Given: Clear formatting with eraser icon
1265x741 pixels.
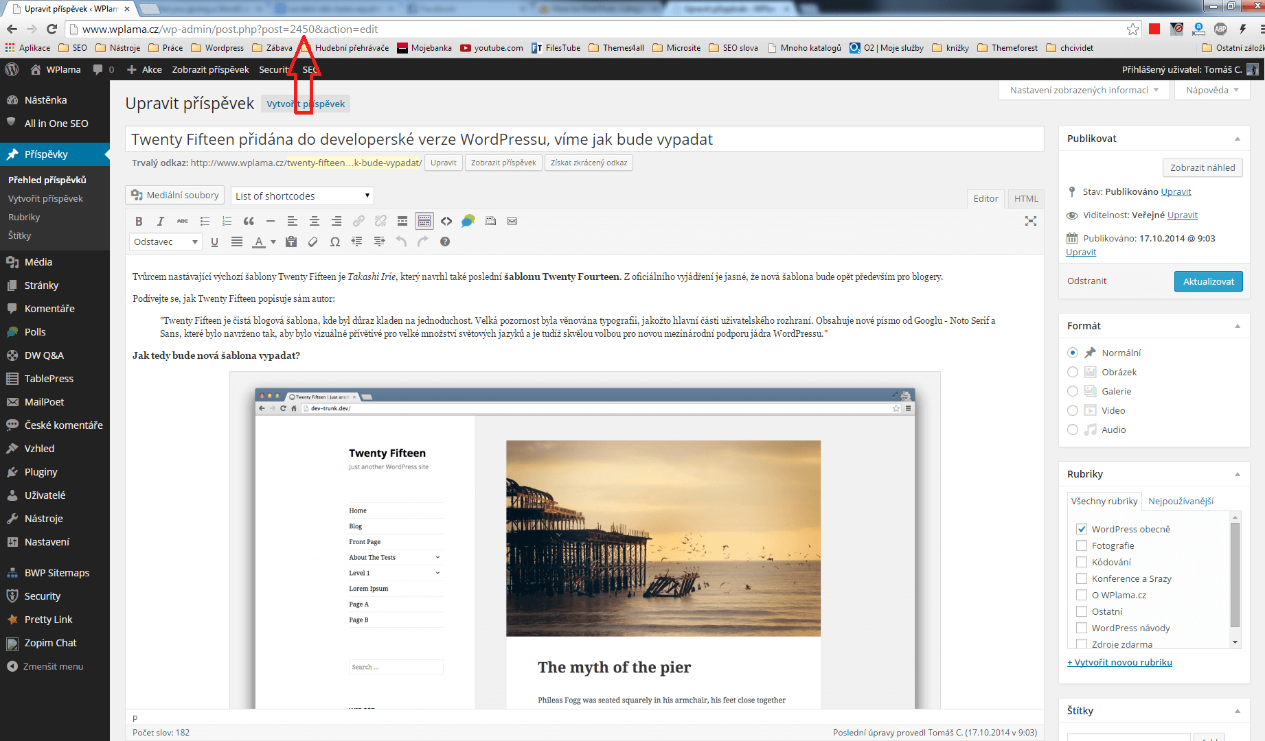Looking at the screenshot, I should pos(313,242).
